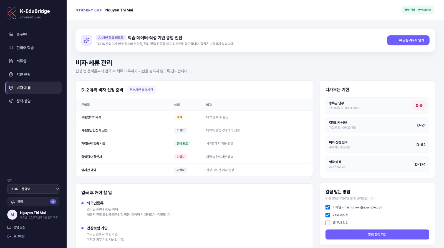Click the 주호치민 총영사관 tag
The image size is (444, 248).
[141, 90]
